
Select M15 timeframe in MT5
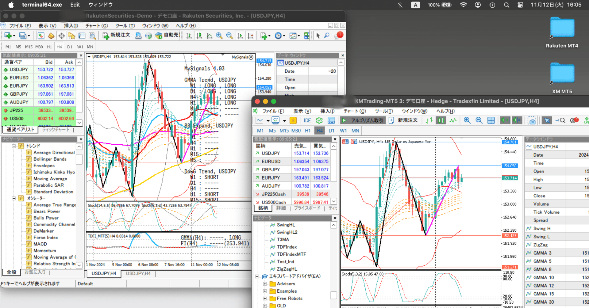click(284, 131)
